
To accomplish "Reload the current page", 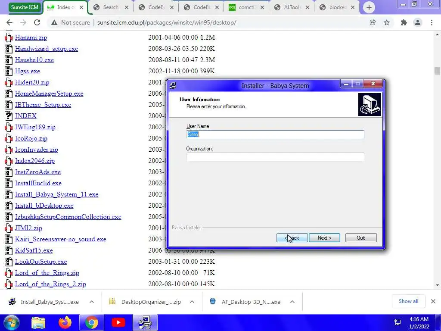I will coord(37,22).
